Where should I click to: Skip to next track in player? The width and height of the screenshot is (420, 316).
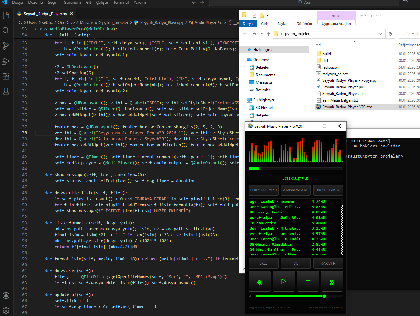[x=332, y=281]
